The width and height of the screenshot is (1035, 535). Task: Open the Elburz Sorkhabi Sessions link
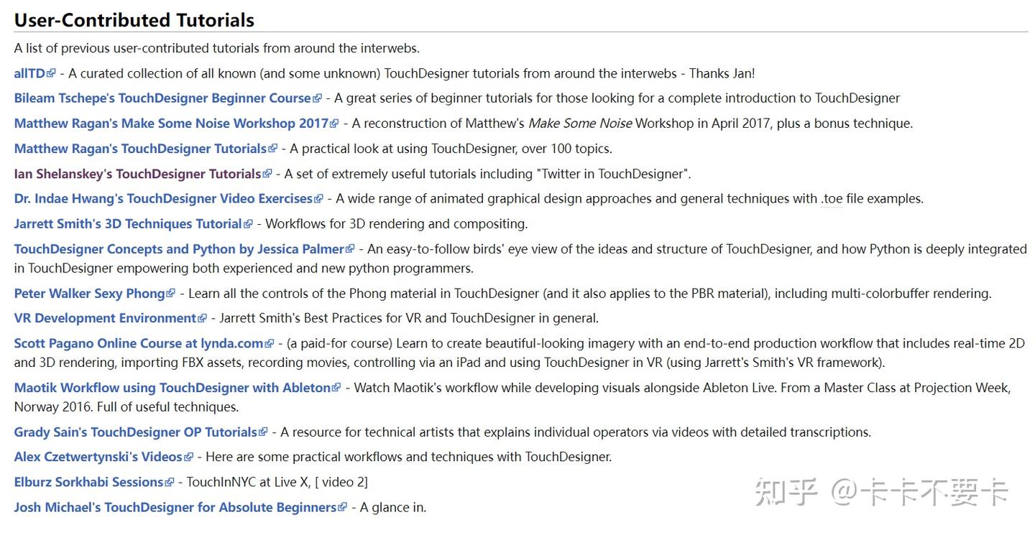[x=88, y=482]
